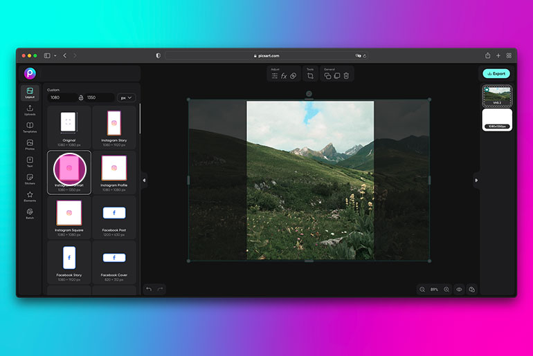Screen dimensions: 533x356
Task: Choose the Instagram Story layout
Action: (114, 128)
